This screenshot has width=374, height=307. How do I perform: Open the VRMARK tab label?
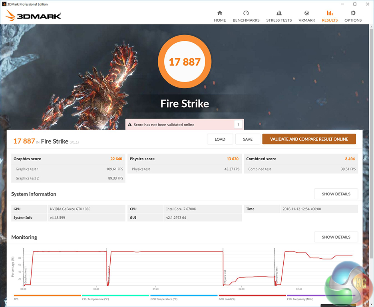(x=307, y=20)
